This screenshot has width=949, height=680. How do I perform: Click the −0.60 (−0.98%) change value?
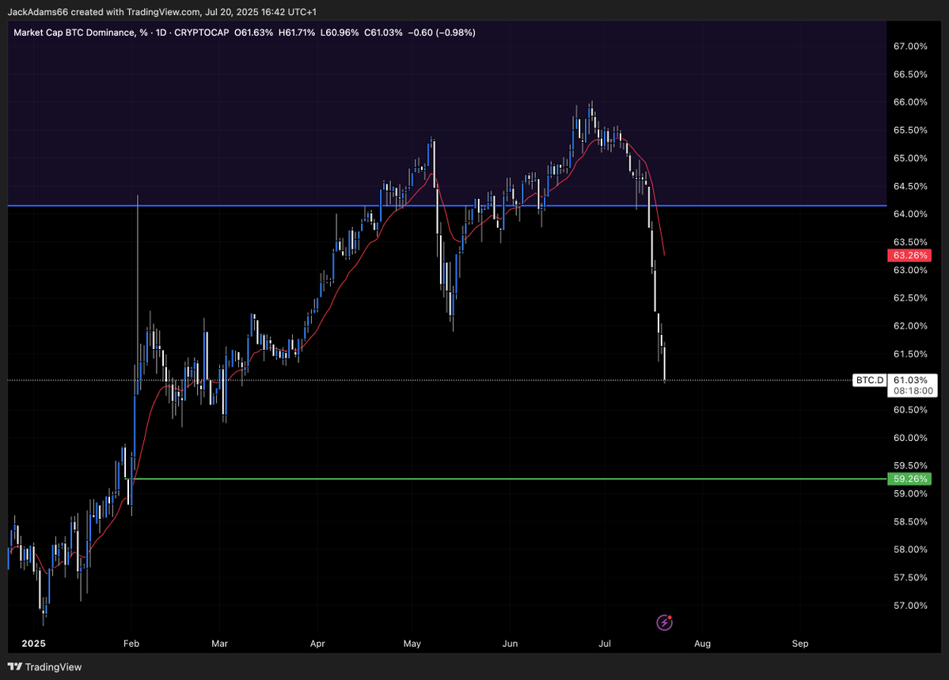(442, 32)
